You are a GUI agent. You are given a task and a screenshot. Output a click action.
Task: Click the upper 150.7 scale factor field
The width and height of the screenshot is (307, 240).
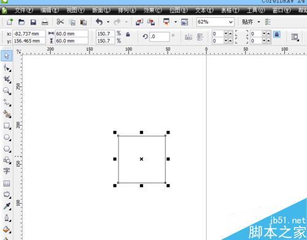click(105, 34)
